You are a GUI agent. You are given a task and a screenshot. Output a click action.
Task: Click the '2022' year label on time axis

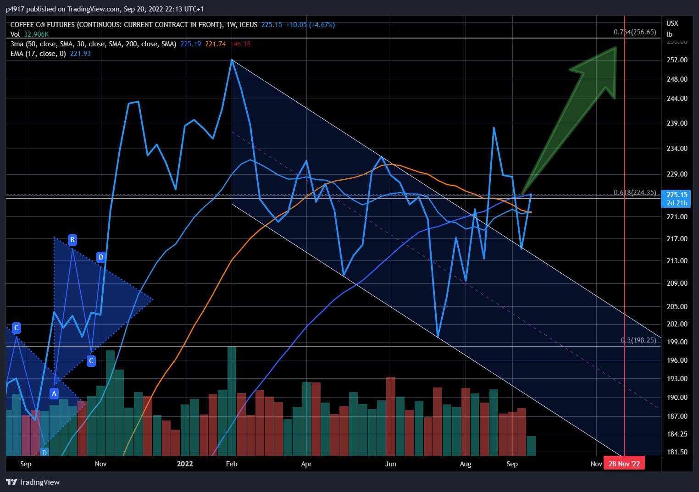[185, 464]
